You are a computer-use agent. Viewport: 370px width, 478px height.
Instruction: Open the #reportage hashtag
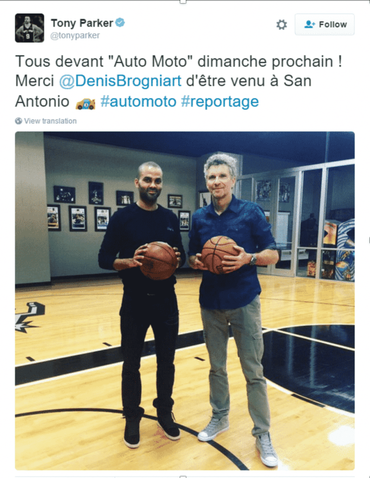(x=220, y=101)
